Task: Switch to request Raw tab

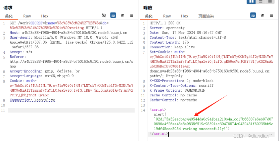Action: pyautogui.click(x=27, y=16)
